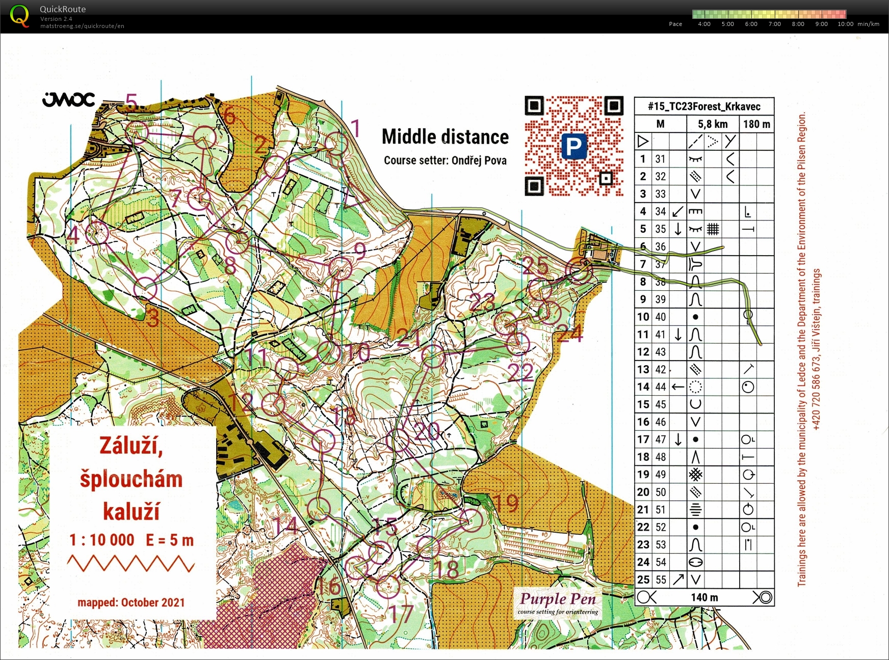Click the 140 m finish row
This screenshot has width=889, height=660.
pos(704,597)
